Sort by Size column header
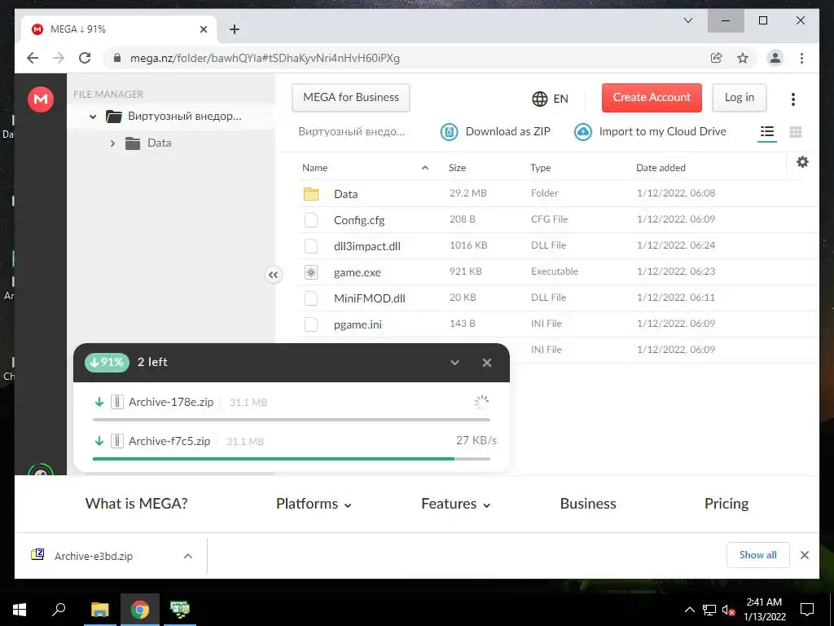This screenshot has height=626, width=834. click(x=457, y=168)
